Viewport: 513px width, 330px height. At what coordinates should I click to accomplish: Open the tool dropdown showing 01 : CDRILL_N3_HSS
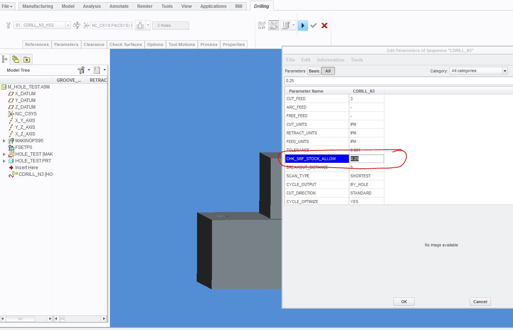click(42, 25)
